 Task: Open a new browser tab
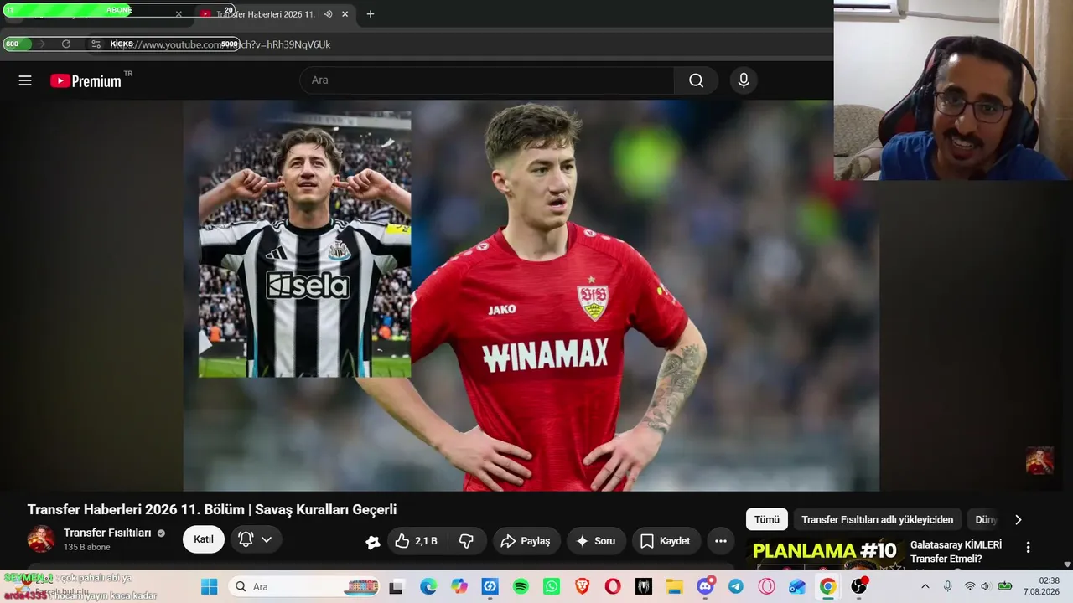coord(371,13)
